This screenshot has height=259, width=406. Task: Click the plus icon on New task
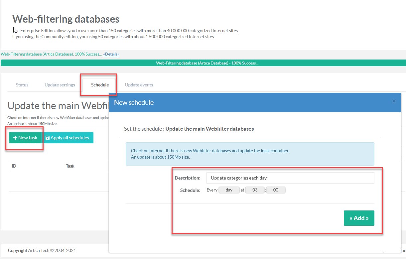(15, 138)
